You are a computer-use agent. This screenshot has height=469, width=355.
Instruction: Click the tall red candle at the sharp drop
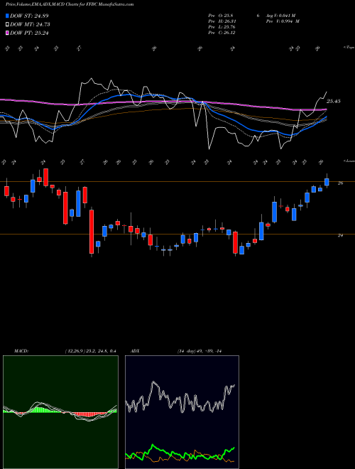tap(92, 232)
